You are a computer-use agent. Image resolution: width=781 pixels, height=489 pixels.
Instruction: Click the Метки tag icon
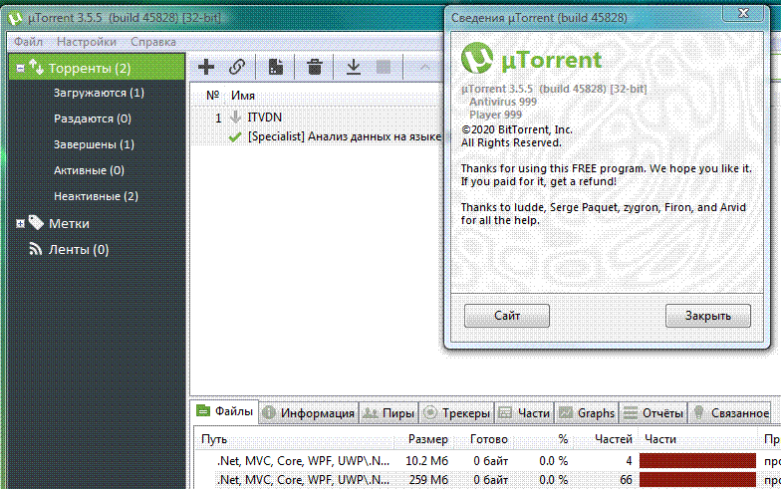point(36,223)
